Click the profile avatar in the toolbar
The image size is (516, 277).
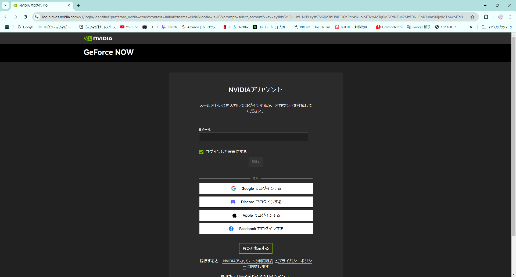click(x=500, y=17)
